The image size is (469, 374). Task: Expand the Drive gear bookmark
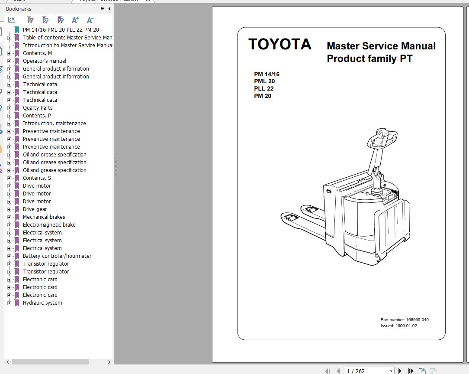pos(9,209)
